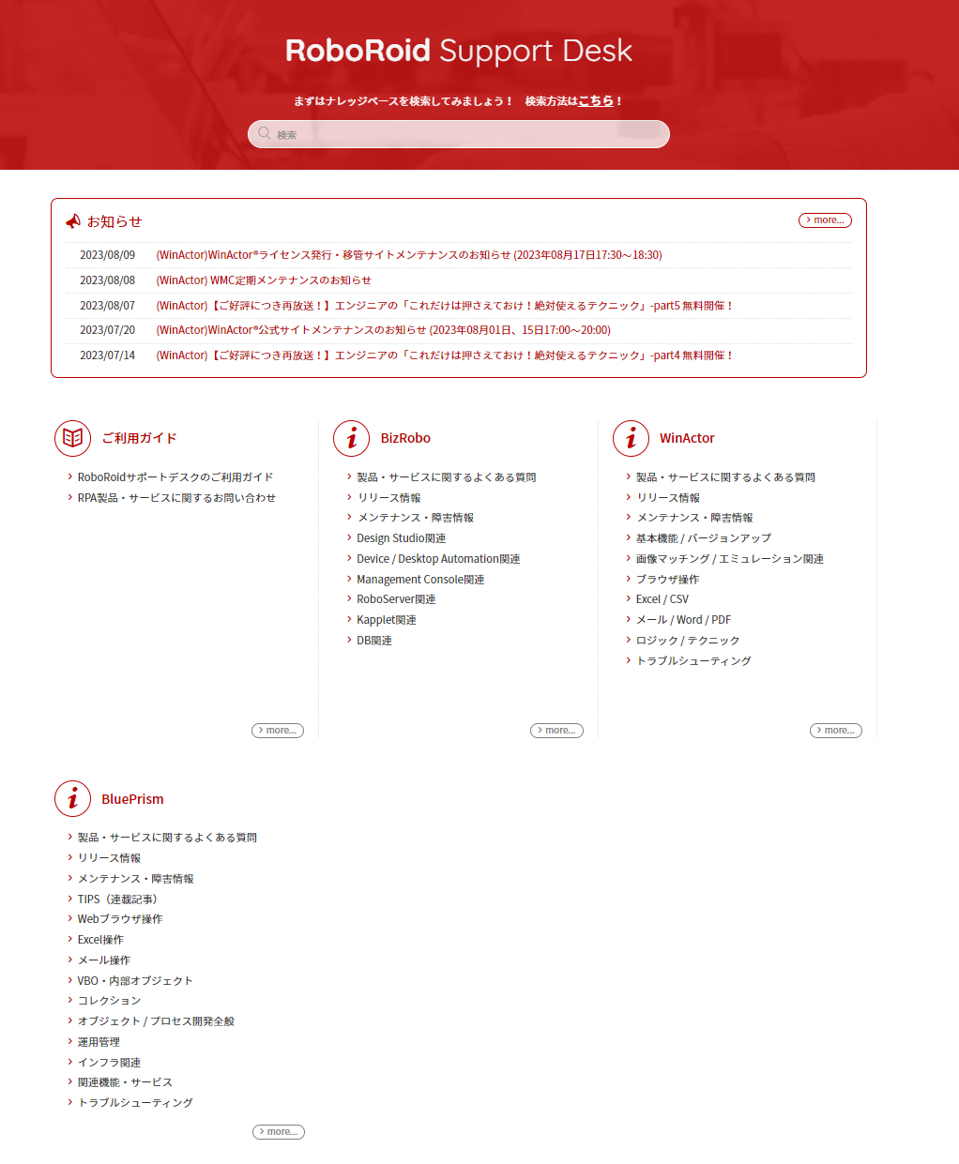Click the お知らせ section heading
Screen dimensions: 959x1164
point(114,221)
